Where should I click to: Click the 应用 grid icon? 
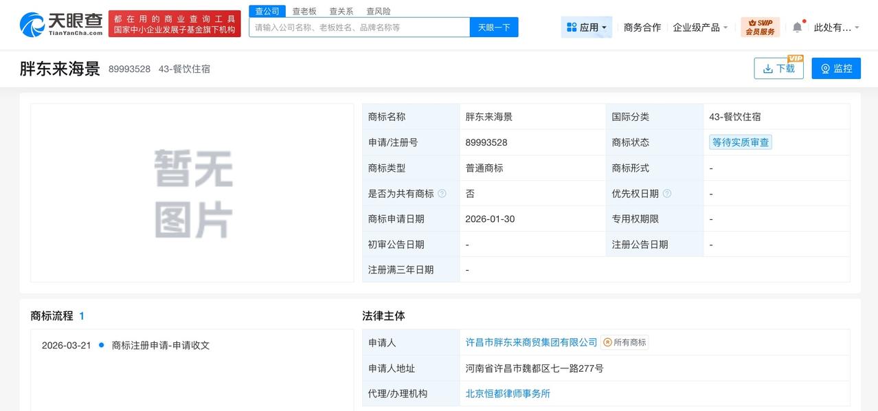click(x=572, y=27)
